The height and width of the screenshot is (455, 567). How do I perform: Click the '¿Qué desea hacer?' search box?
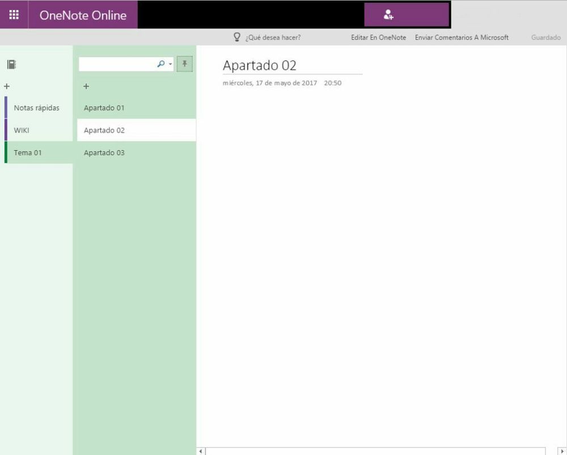pyautogui.click(x=273, y=37)
